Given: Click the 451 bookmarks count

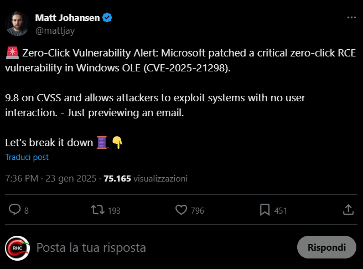Looking at the screenshot, I should (281, 210).
